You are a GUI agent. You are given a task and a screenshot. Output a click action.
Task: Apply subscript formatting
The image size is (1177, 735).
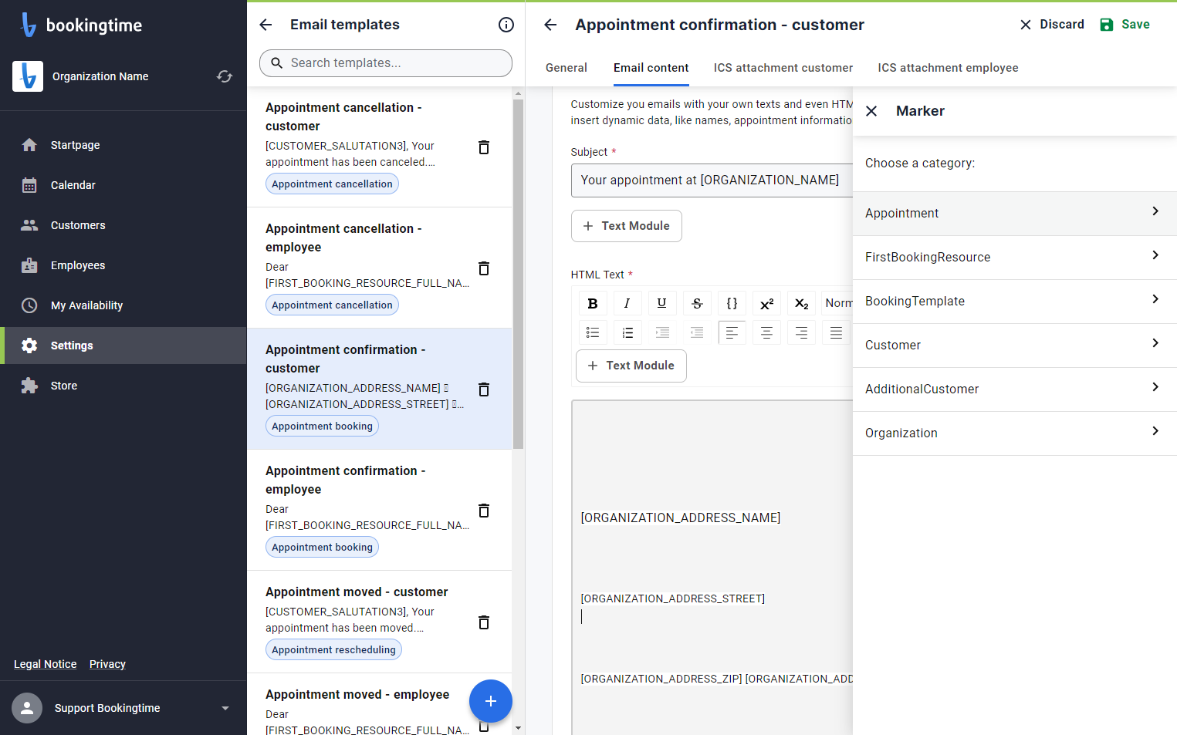click(x=801, y=303)
